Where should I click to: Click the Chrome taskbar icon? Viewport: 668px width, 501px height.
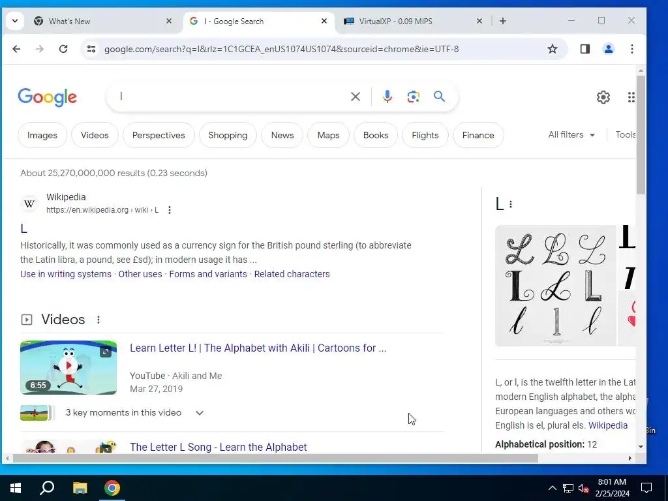coord(112,488)
